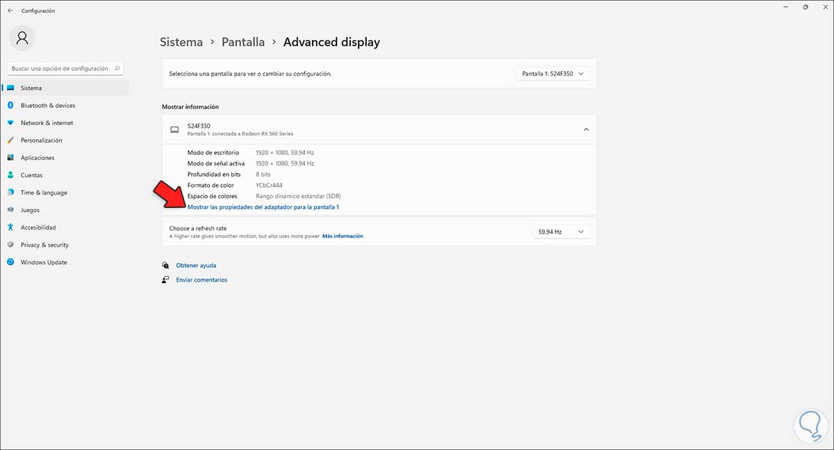834x450 pixels.
Task: Click the Aplicaciones grid icon
Action: click(x=11, y=158)
